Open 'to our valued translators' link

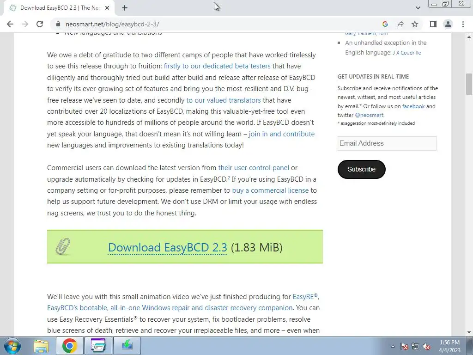click(224, 100)
